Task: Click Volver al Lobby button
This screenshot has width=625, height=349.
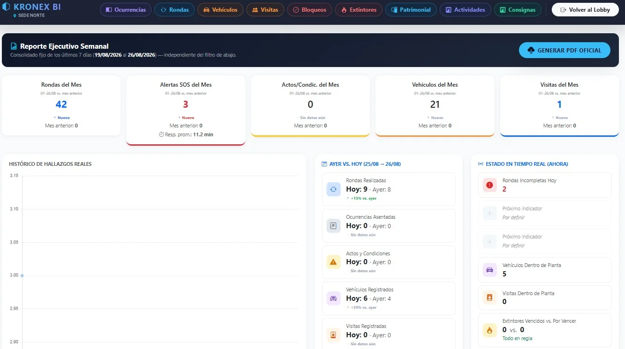Action: (585, 10)
